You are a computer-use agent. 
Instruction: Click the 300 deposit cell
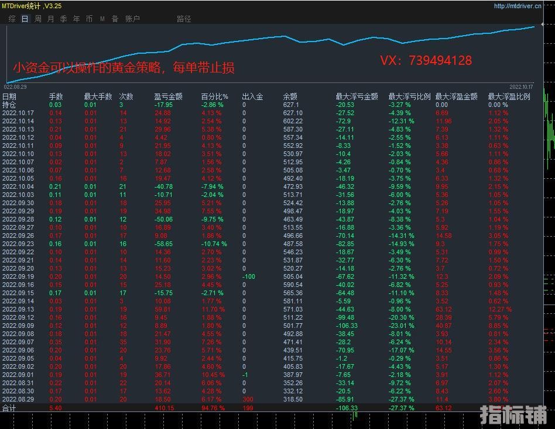248,399
